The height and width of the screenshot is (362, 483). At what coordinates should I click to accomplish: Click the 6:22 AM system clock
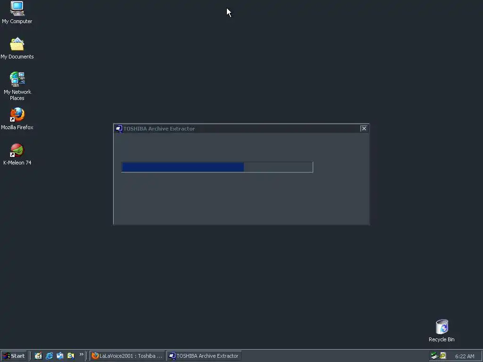[x=465, y=356]
